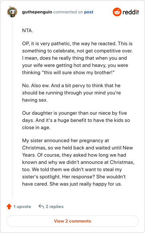Open the Reddit Snoo logo icon

[117, 12]
